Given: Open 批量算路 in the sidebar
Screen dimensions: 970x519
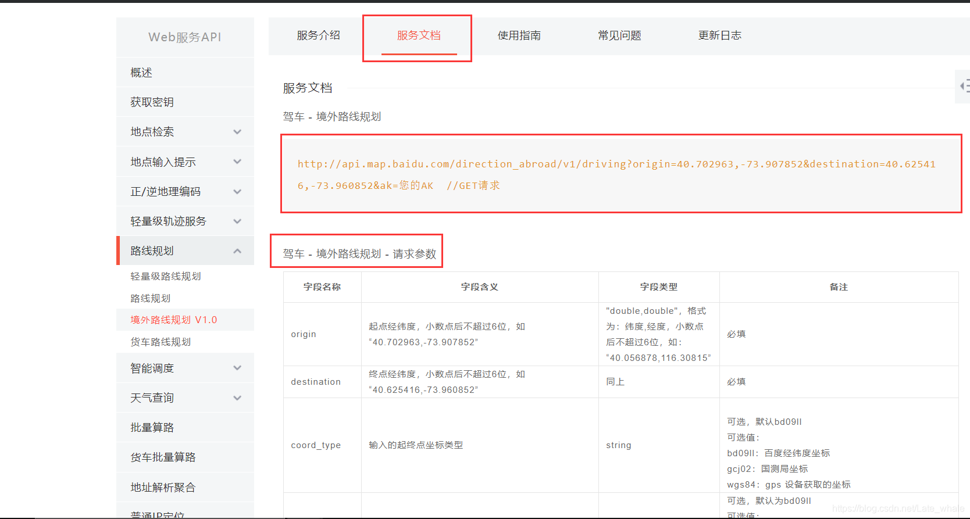Looking at the screenshot, I should (x=185, y=428).
